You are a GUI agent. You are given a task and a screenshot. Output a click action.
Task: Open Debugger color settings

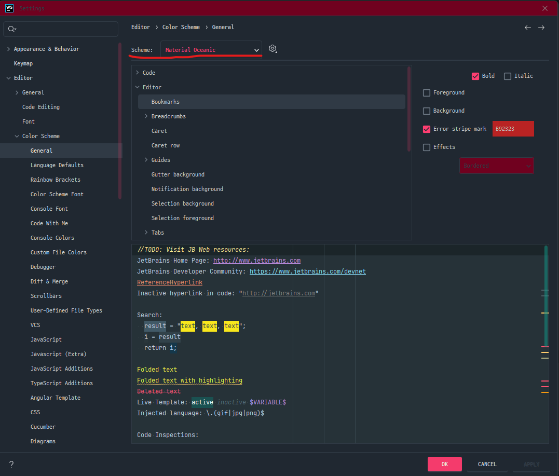(x=43, y=267)
